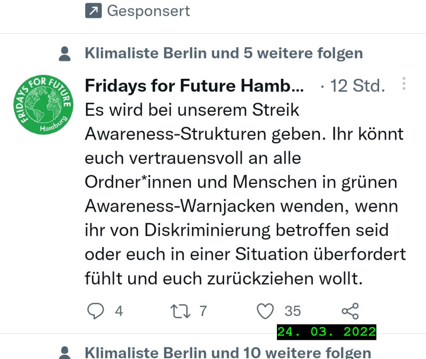Like the tweet with heart icon
The width and height of the screenshot is (426, 359).
pos(265,311)
